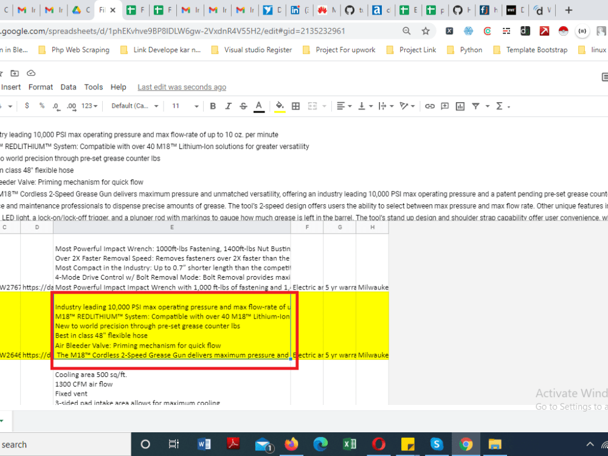Open the Tools menu
Image resolution: width=608 pixels, height=456 pixels.
tap(94, 87)
